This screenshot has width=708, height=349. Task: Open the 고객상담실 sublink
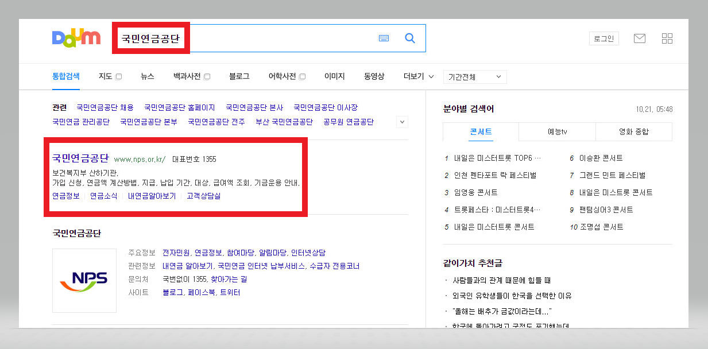(203, 196)
